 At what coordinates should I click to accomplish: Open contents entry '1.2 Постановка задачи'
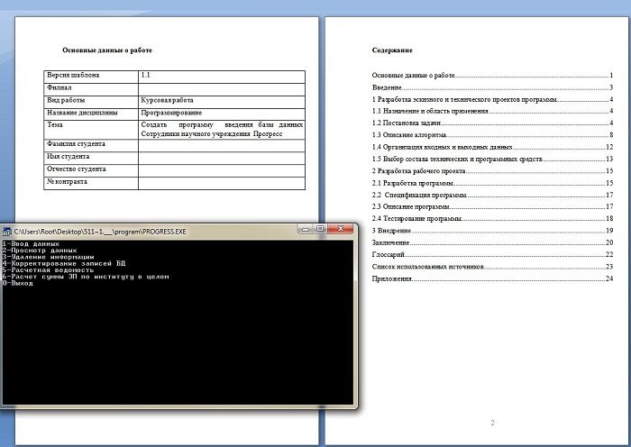492,123
